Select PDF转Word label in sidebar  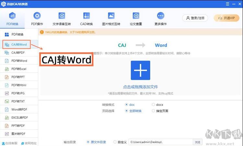pos(19,61)
